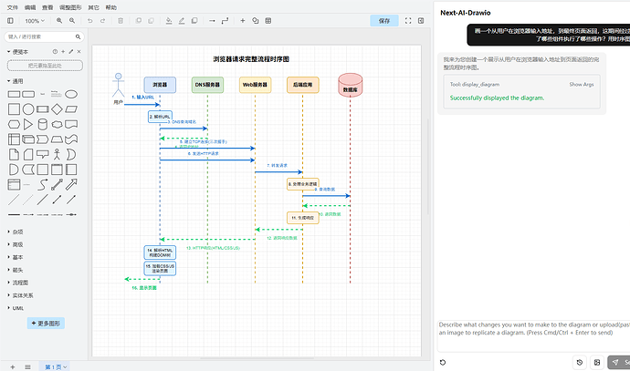Click Show Args in tool result
This screenshot has width=630, height=371.
click(x=581, y=84)
